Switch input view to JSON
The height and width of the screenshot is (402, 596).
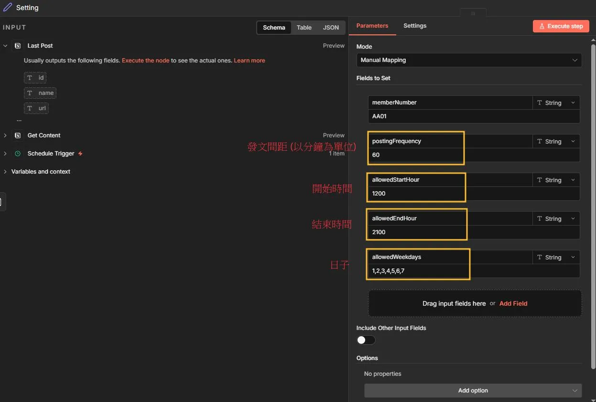click(x=331, y=28)
